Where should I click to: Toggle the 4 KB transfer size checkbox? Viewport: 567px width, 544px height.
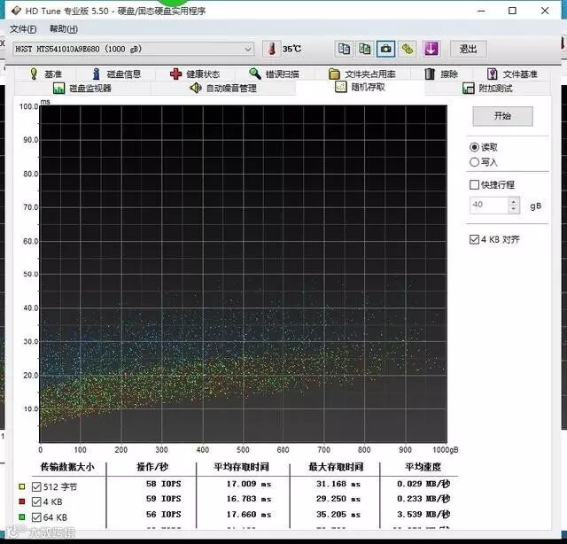tap(36, 501)
